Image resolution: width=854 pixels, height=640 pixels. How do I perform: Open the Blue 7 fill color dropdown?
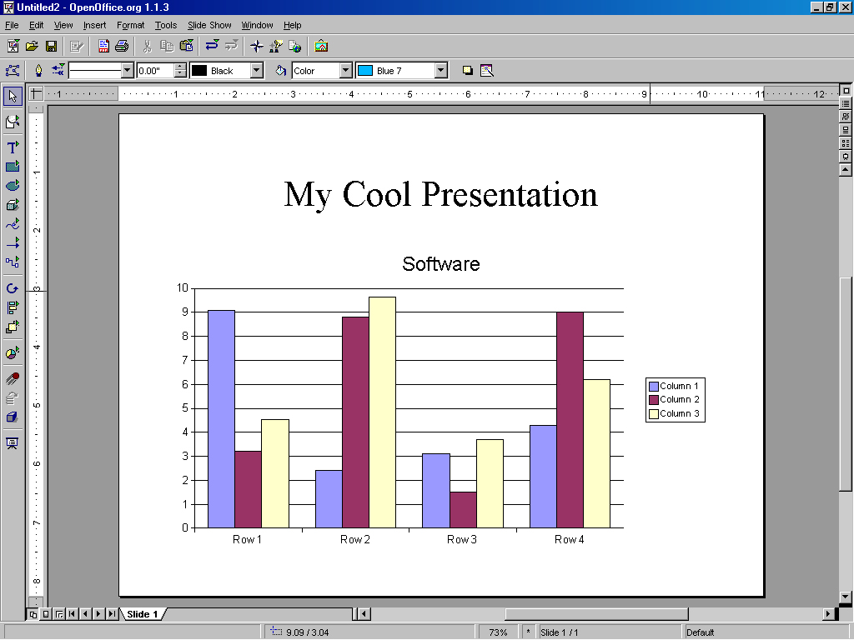click(x=441, y=71)
